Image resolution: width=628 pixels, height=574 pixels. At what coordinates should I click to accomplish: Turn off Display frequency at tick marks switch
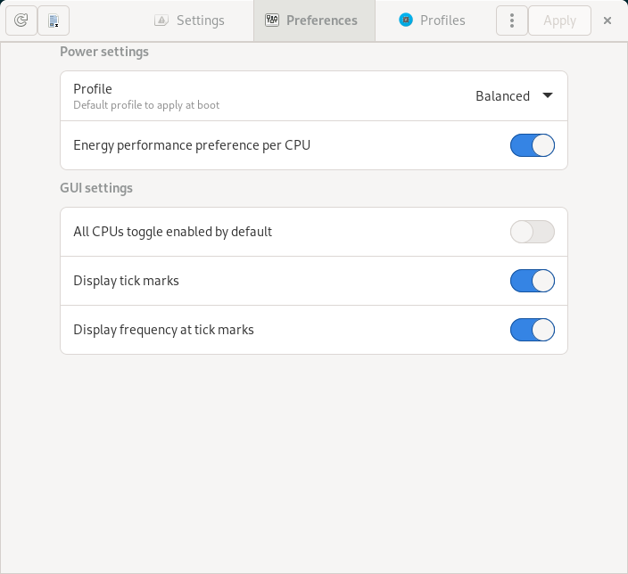[x=533, y=330]
